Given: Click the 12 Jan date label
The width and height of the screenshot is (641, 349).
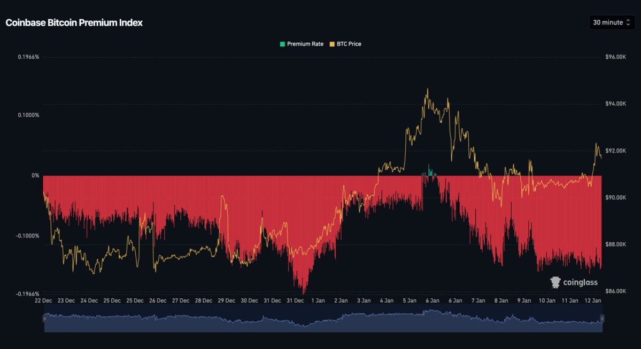Looking at the screenshot, I should tap(593, 300).
